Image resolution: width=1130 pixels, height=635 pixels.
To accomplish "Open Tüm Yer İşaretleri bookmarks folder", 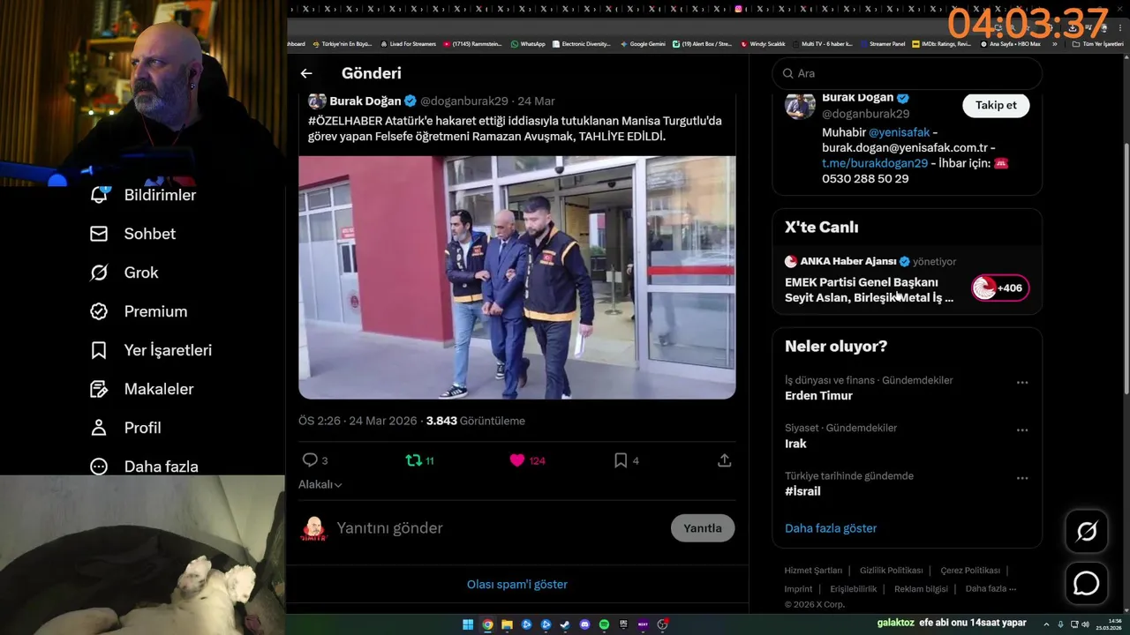I will pyautogui.click(x=1098, y=43).
